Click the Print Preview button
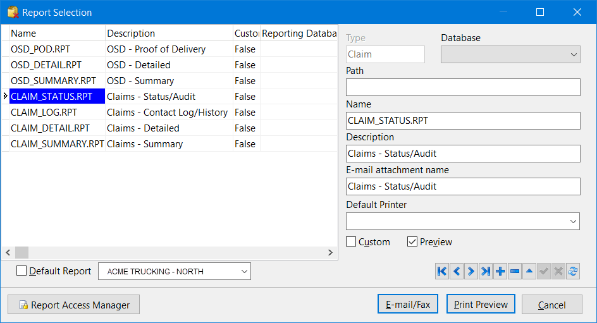The height and width of the screenshot is (323, 597). (481, 305)
